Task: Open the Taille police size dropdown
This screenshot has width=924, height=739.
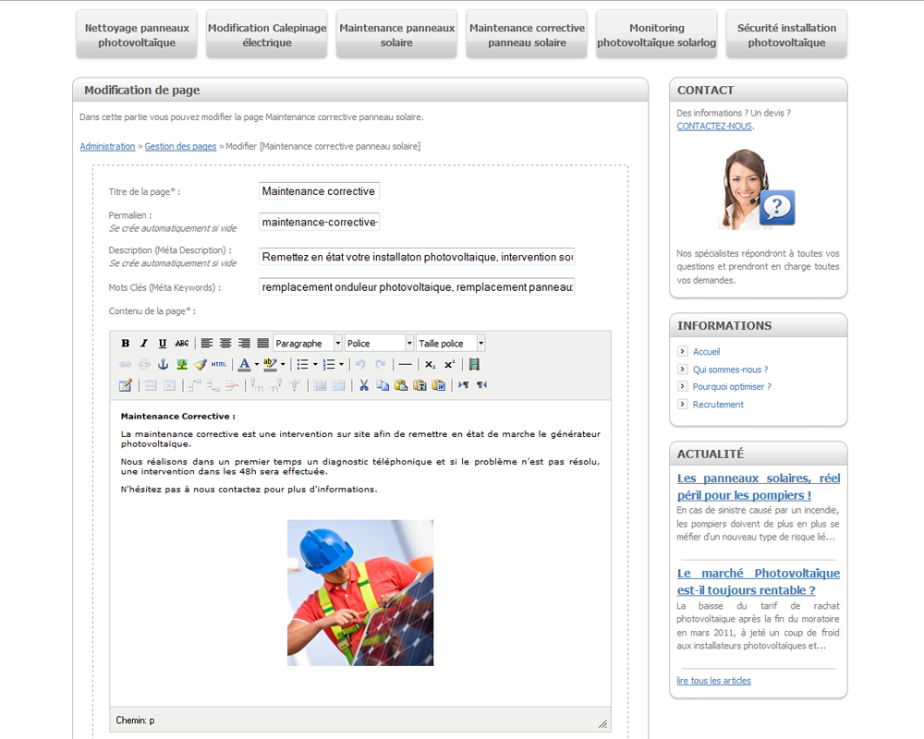Action: tap(480, 344)
